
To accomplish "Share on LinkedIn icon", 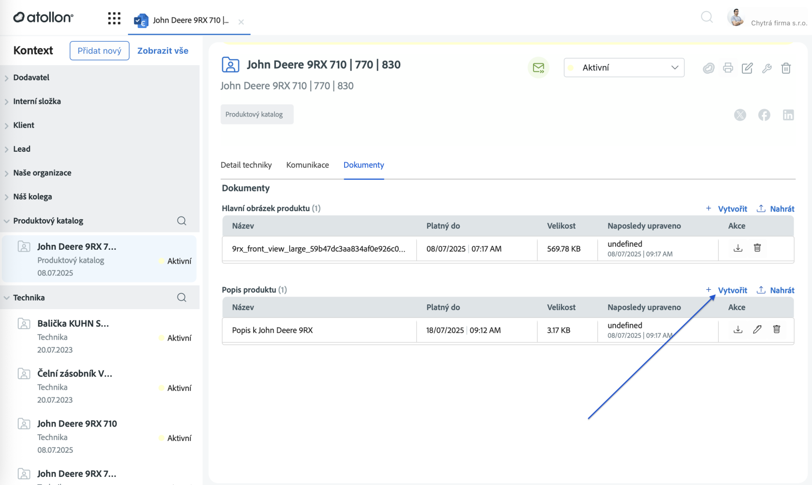I will (788, 115).
